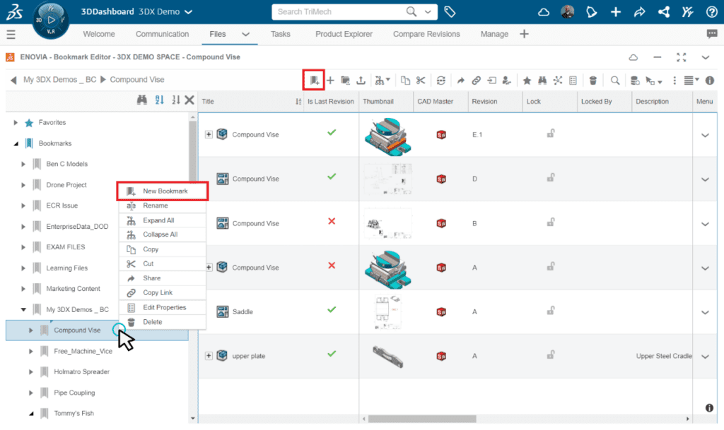Open the list view mode dropdown
This screenshot has width=724, height=430.
tap(691, 80)
